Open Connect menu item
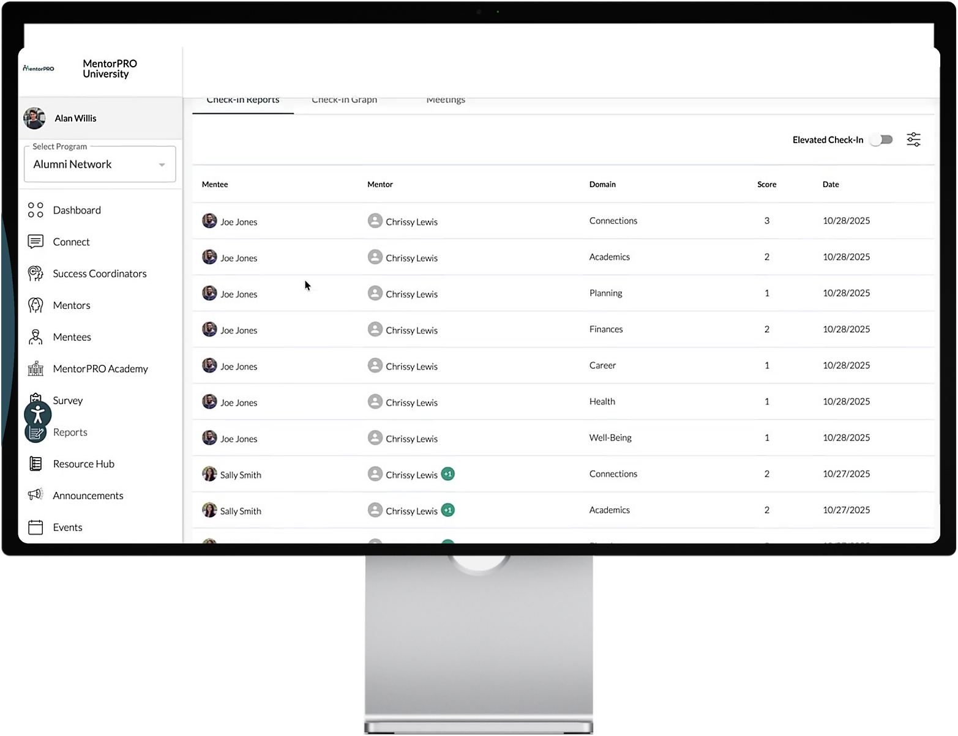Image resolution: width=958 pixels, height=736 pixels. 72,242
